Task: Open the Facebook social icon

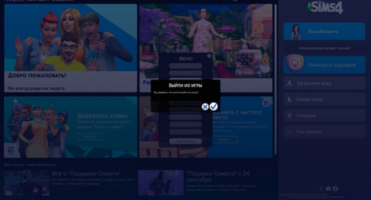Action: 335,189
